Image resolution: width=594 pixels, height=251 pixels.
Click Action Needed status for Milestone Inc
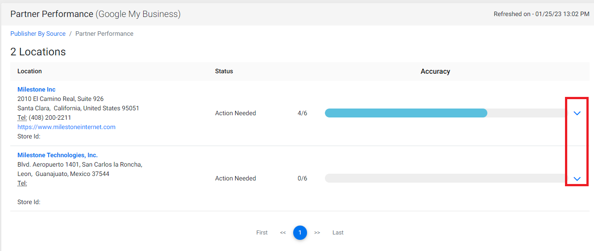coord(236,113)
